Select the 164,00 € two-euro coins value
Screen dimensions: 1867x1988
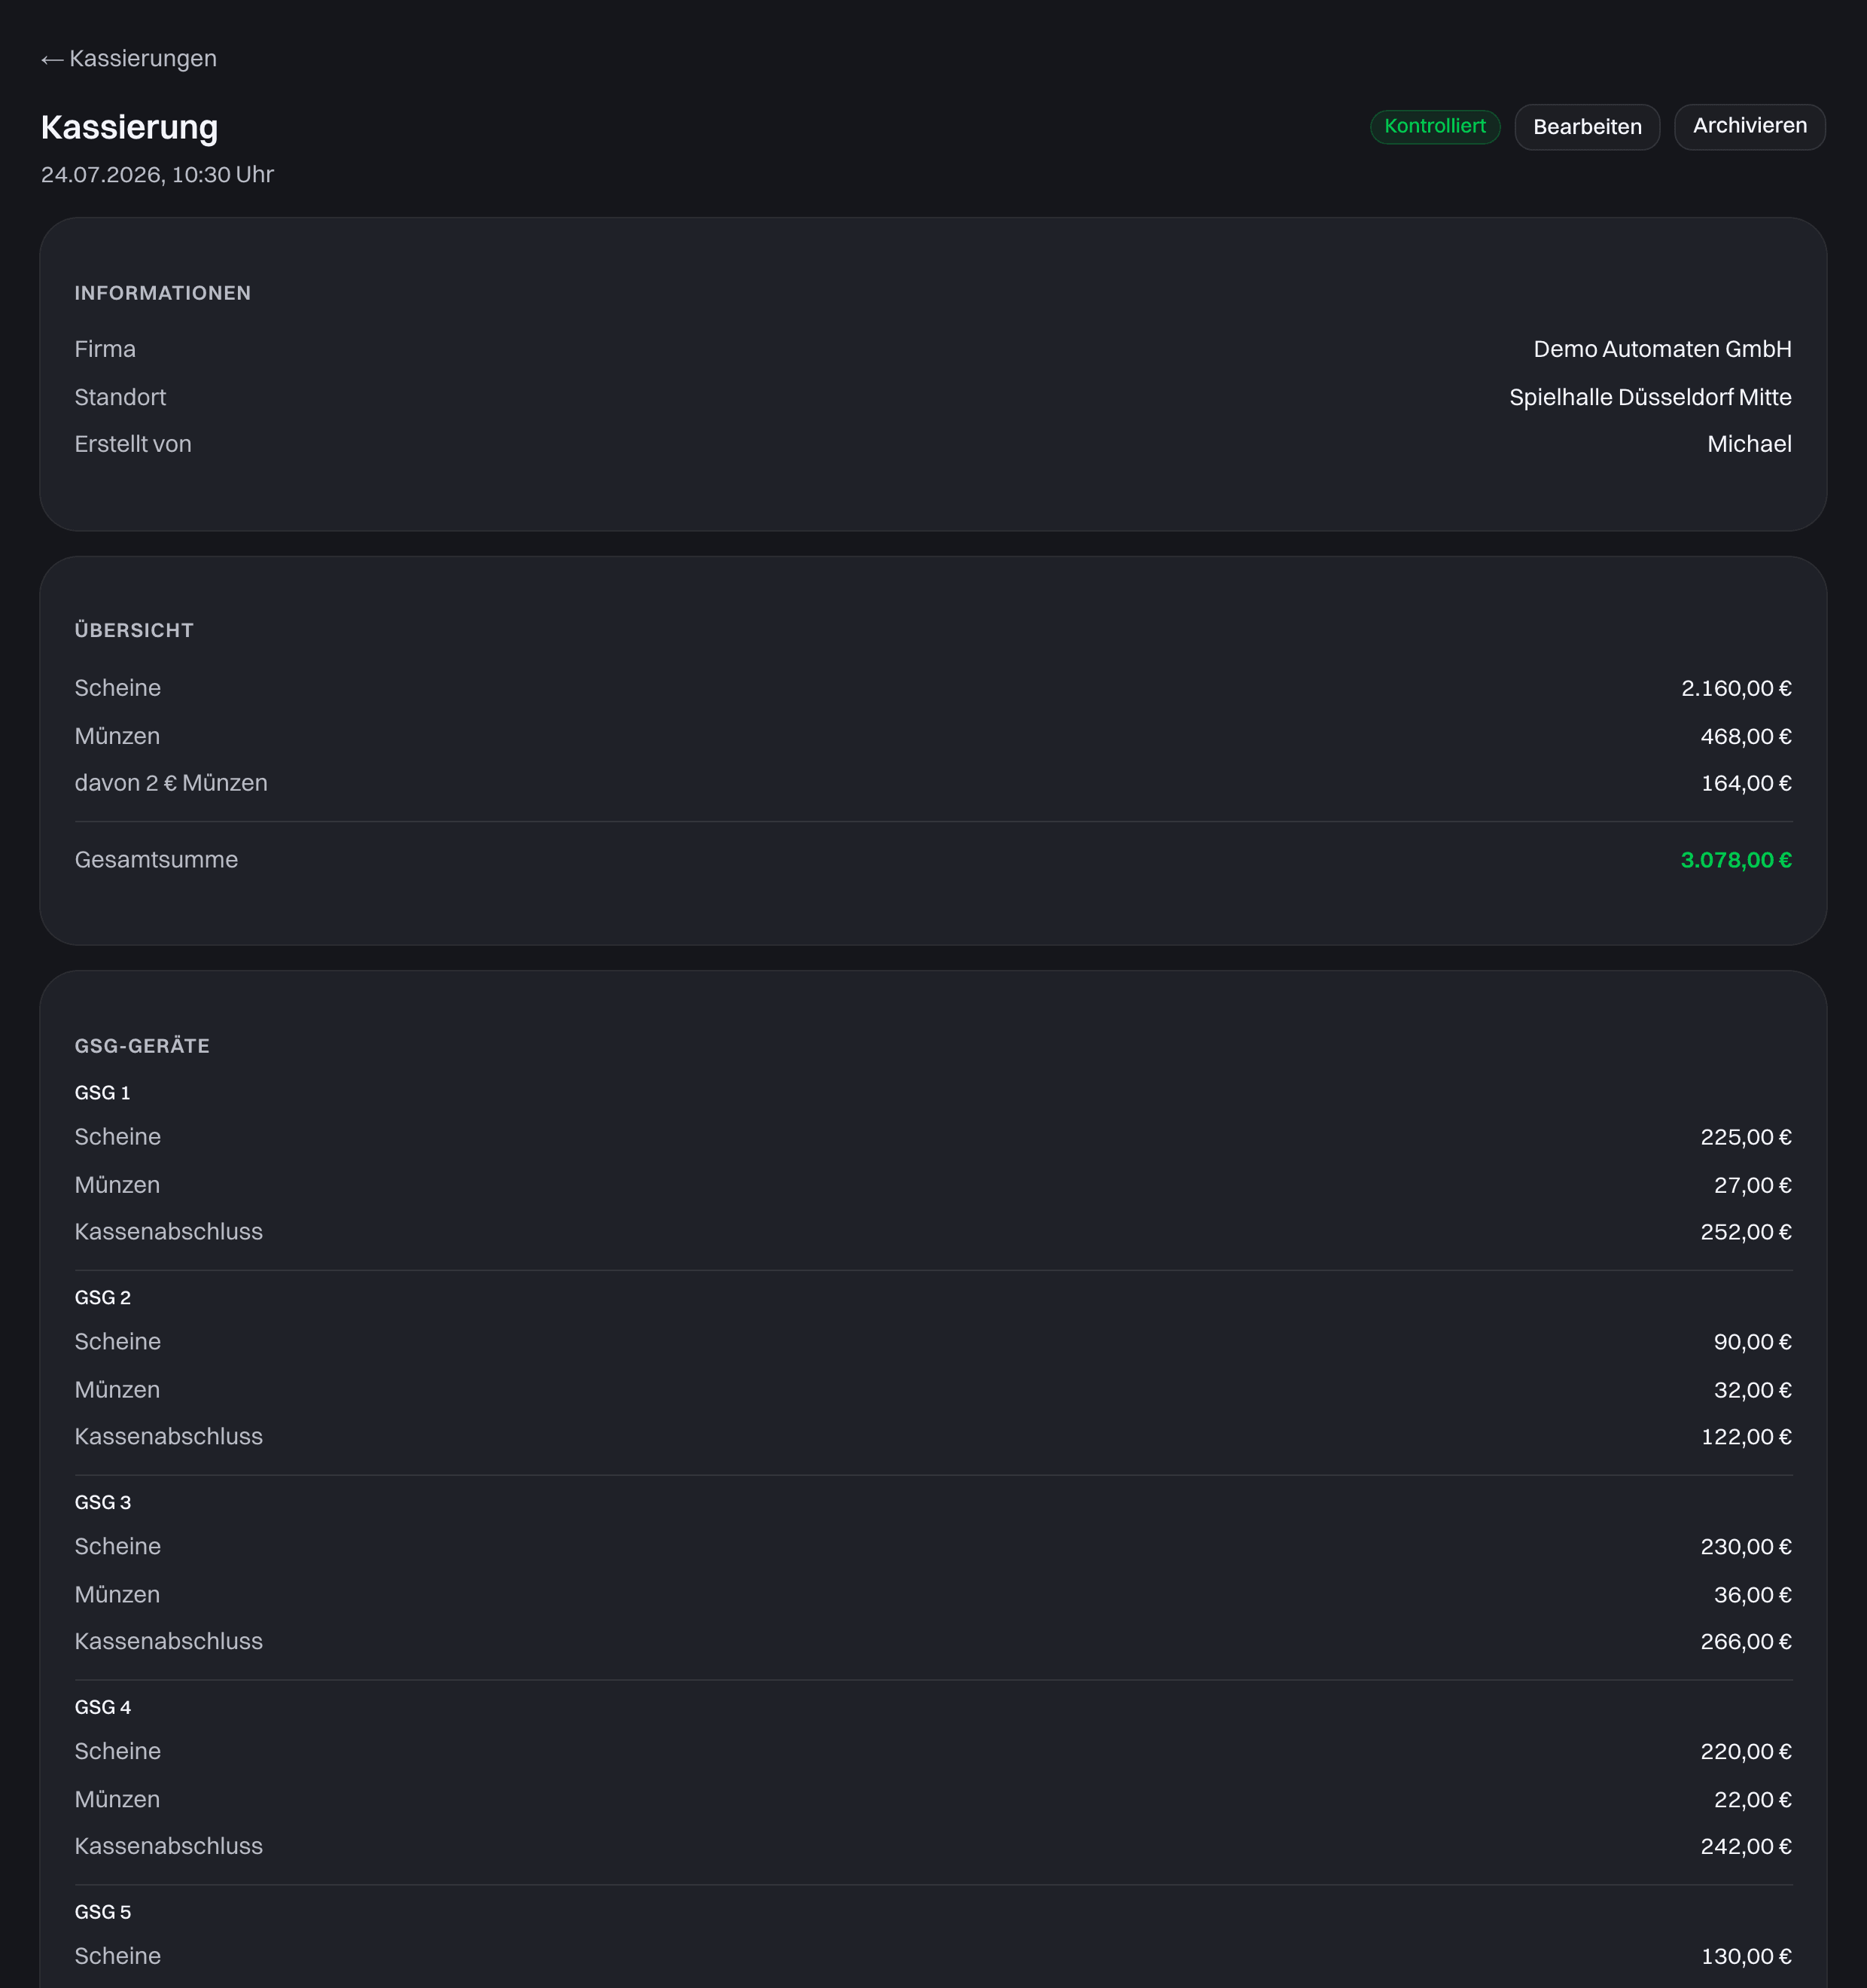coord(1746,783)
